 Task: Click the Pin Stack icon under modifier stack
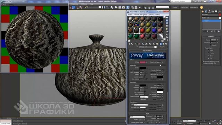click(204, 31)
